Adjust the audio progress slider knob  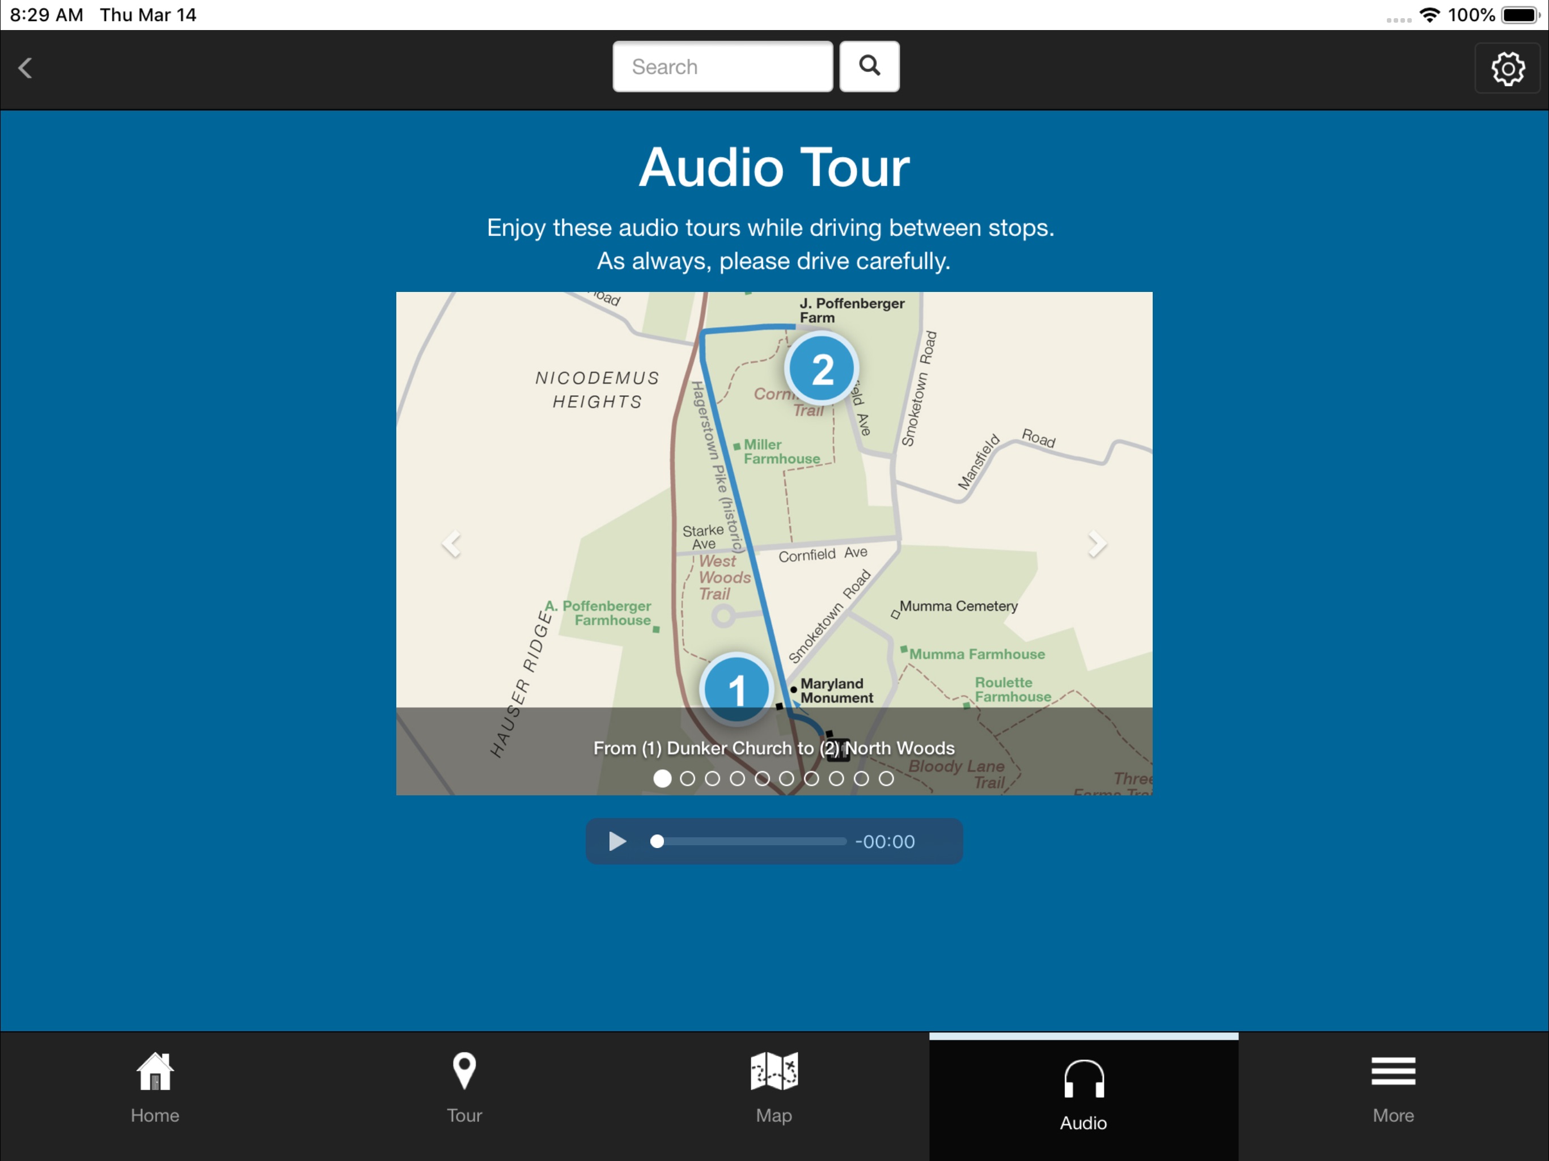pyautogui.click(x=657, y=841)
